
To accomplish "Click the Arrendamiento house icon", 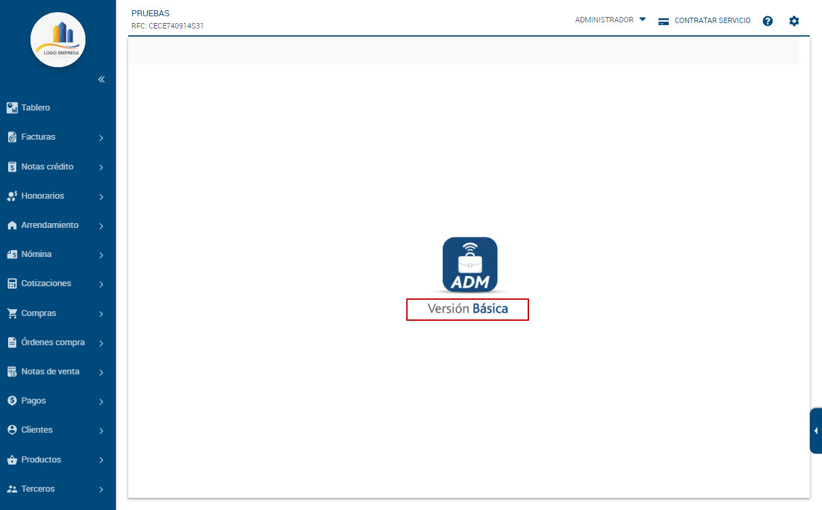I will (x=12, y=225).
